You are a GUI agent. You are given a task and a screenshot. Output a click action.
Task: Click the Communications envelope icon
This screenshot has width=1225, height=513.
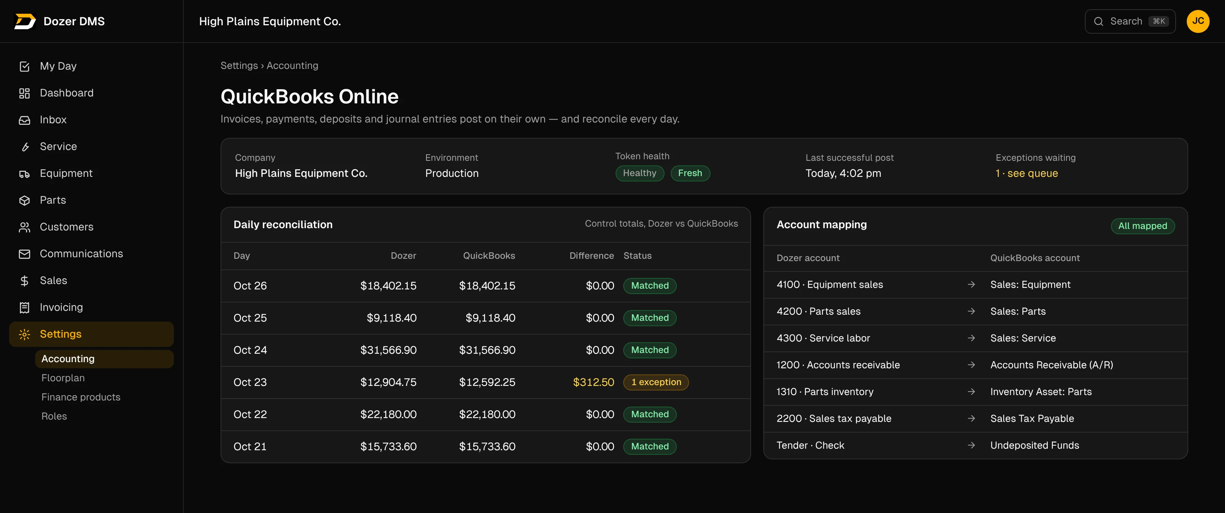pos(24,254)
